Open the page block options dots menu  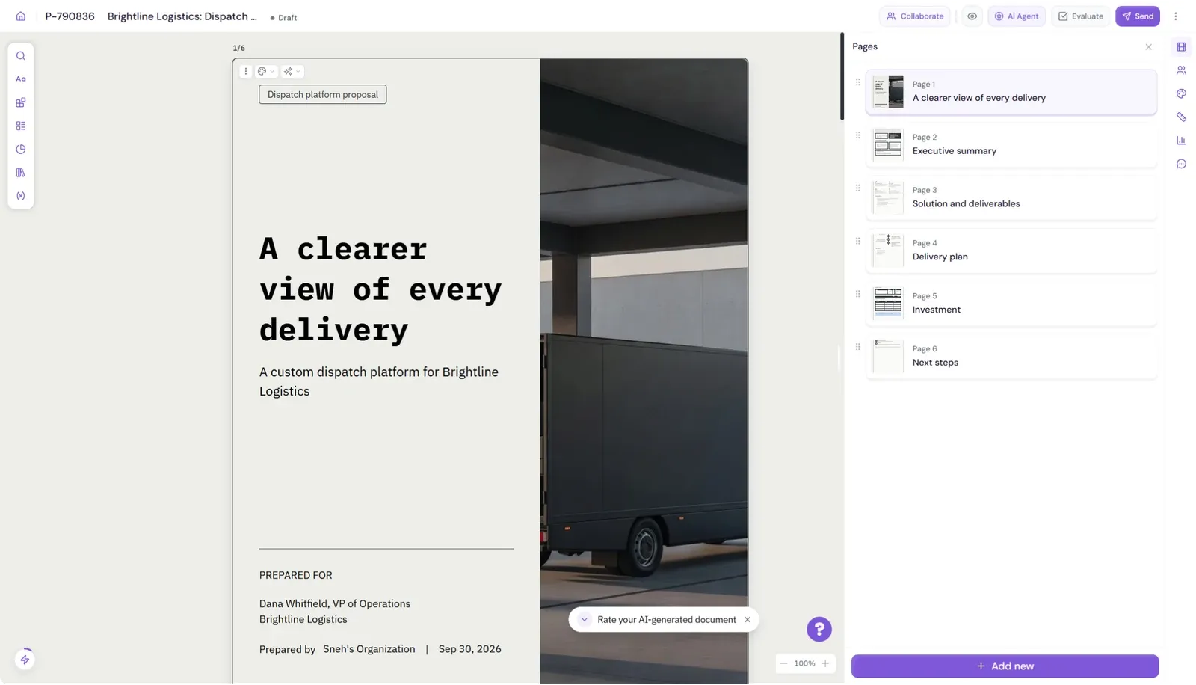click(245, 72)
